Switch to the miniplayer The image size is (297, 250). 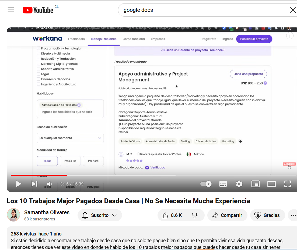click(x=255, y=184)
